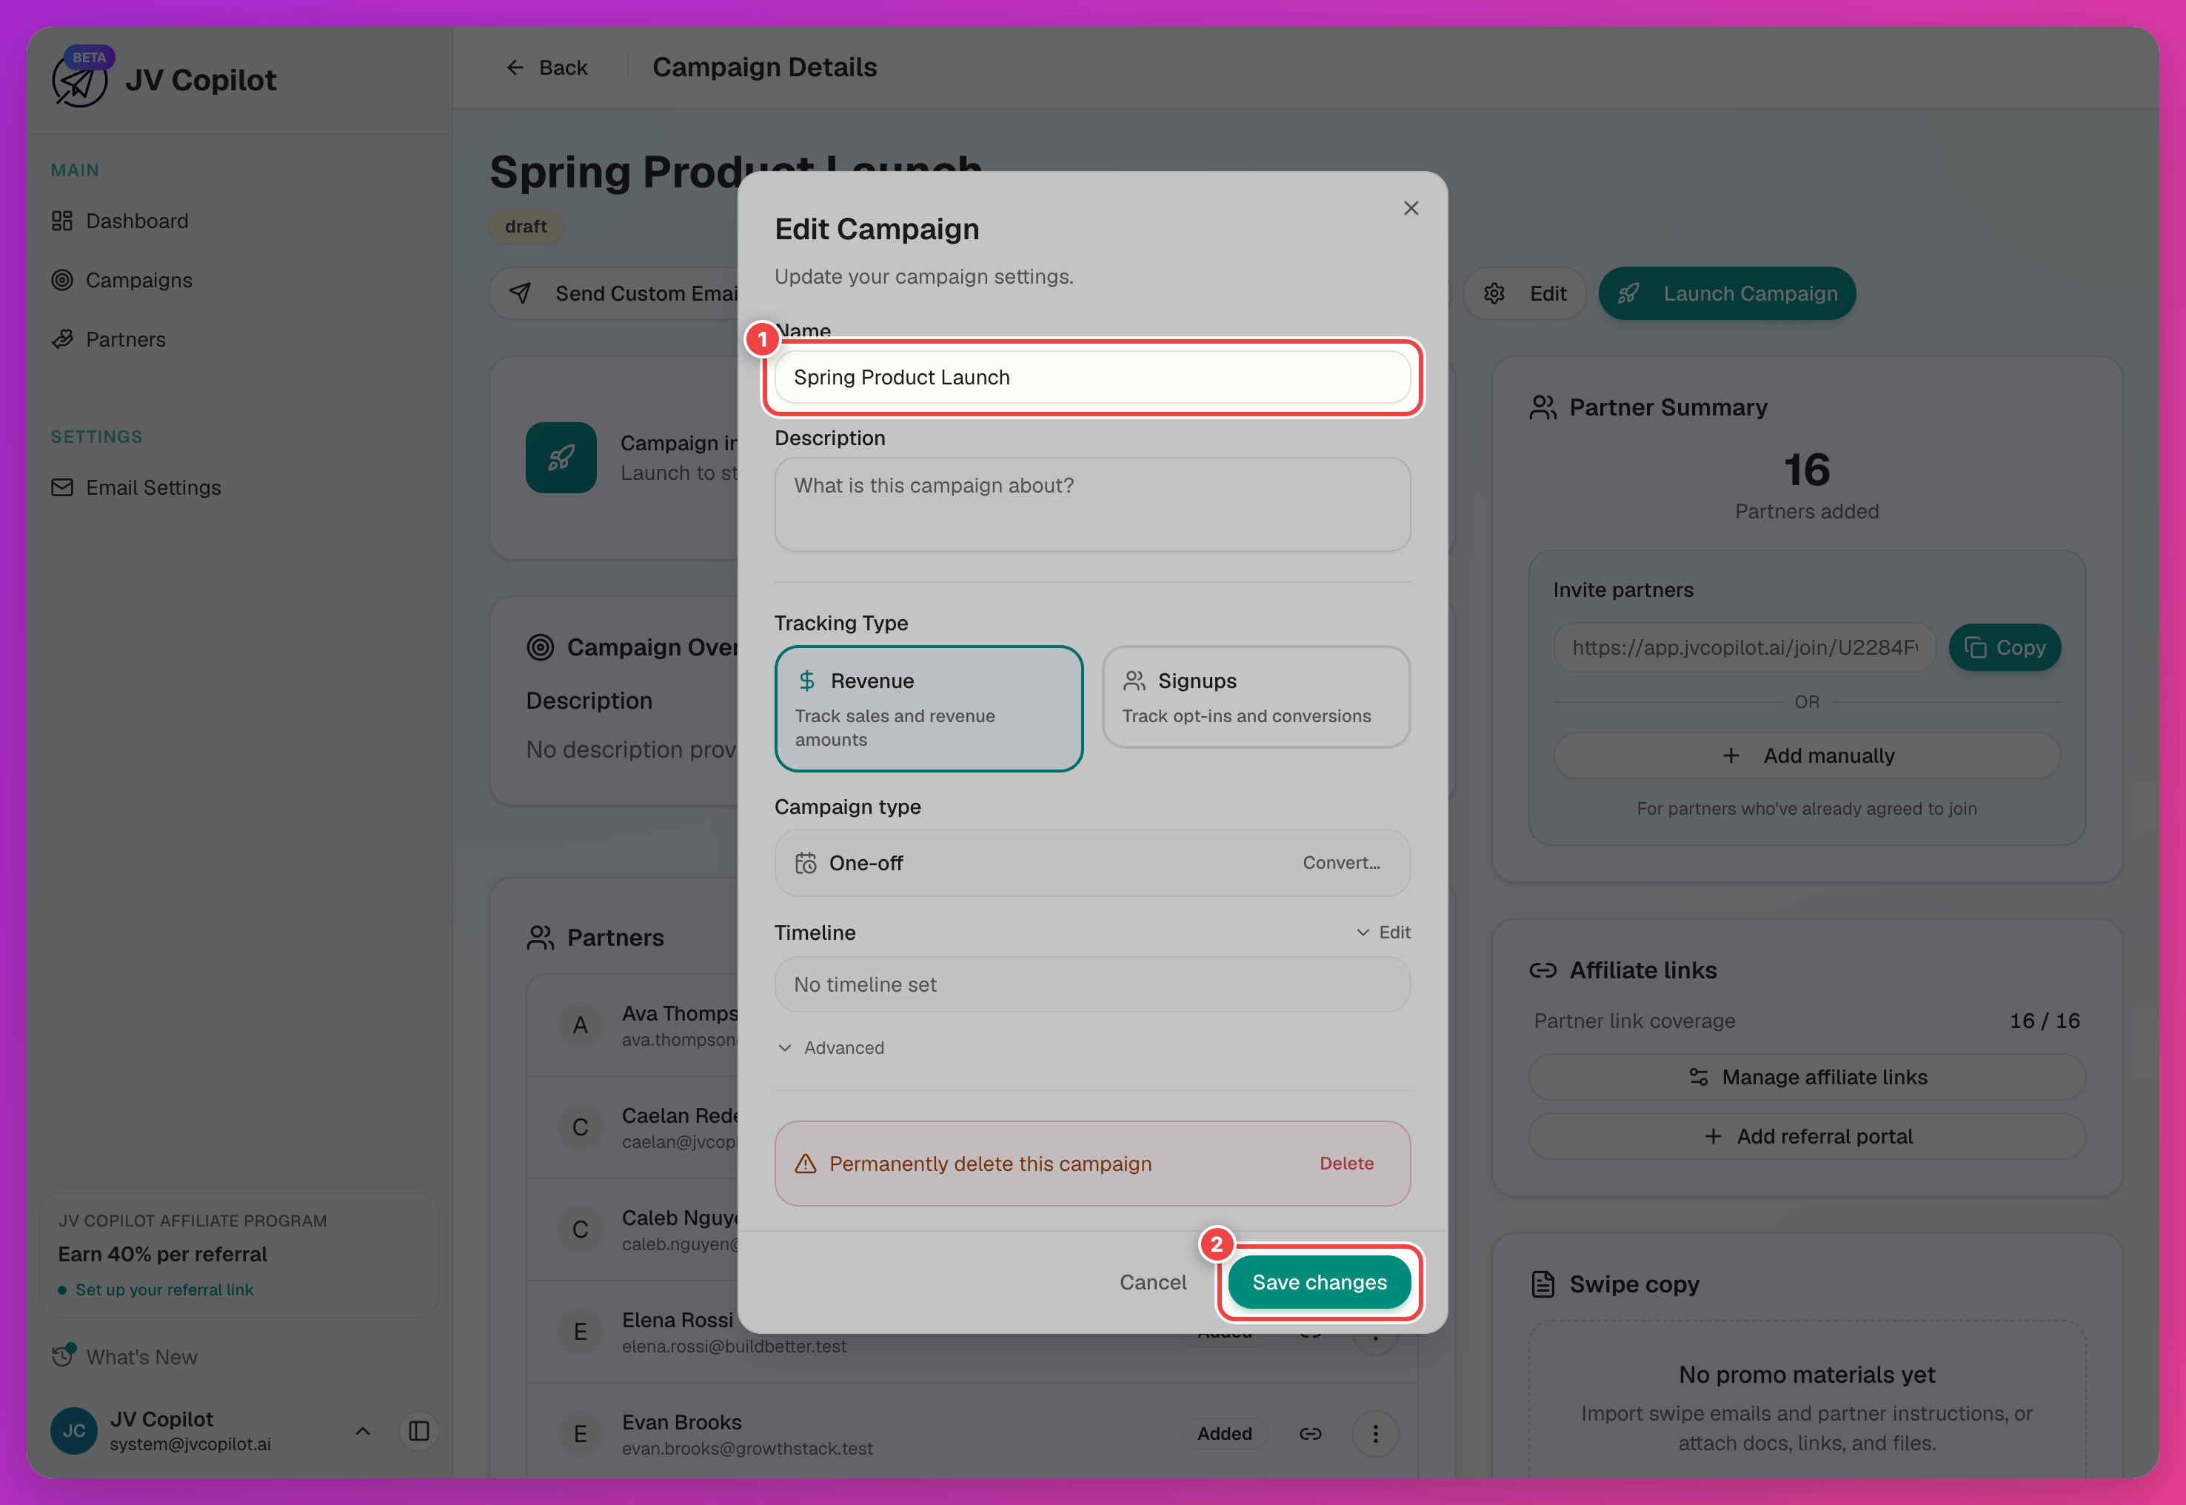Click the link icon in Evan Brooks row
Viewport: 2186px width, 1505px height.
tap(1310, 1435)
